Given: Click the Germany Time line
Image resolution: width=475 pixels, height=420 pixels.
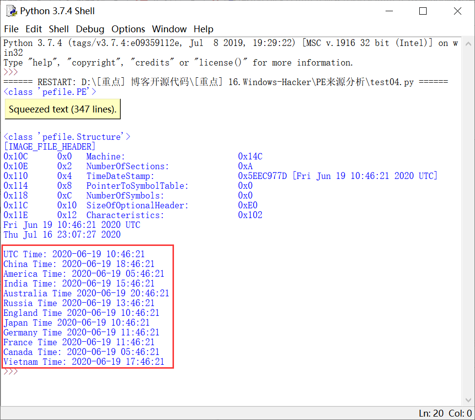Looking at the screenshot, I should tap(82, 332).
